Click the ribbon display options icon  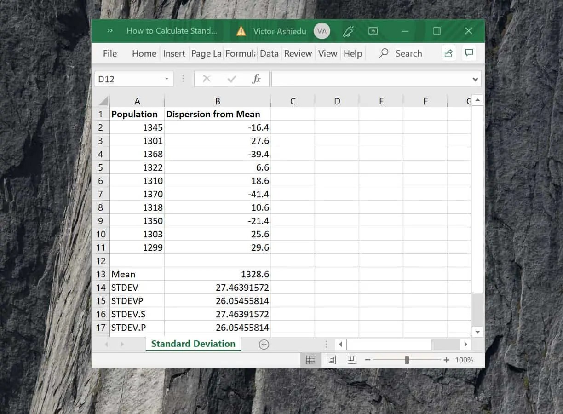[373, 31]
